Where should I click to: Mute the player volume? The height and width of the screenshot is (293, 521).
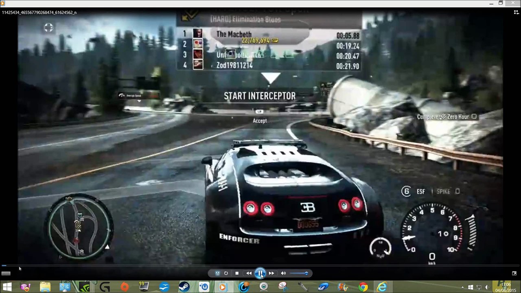click(x=283, y=273)
